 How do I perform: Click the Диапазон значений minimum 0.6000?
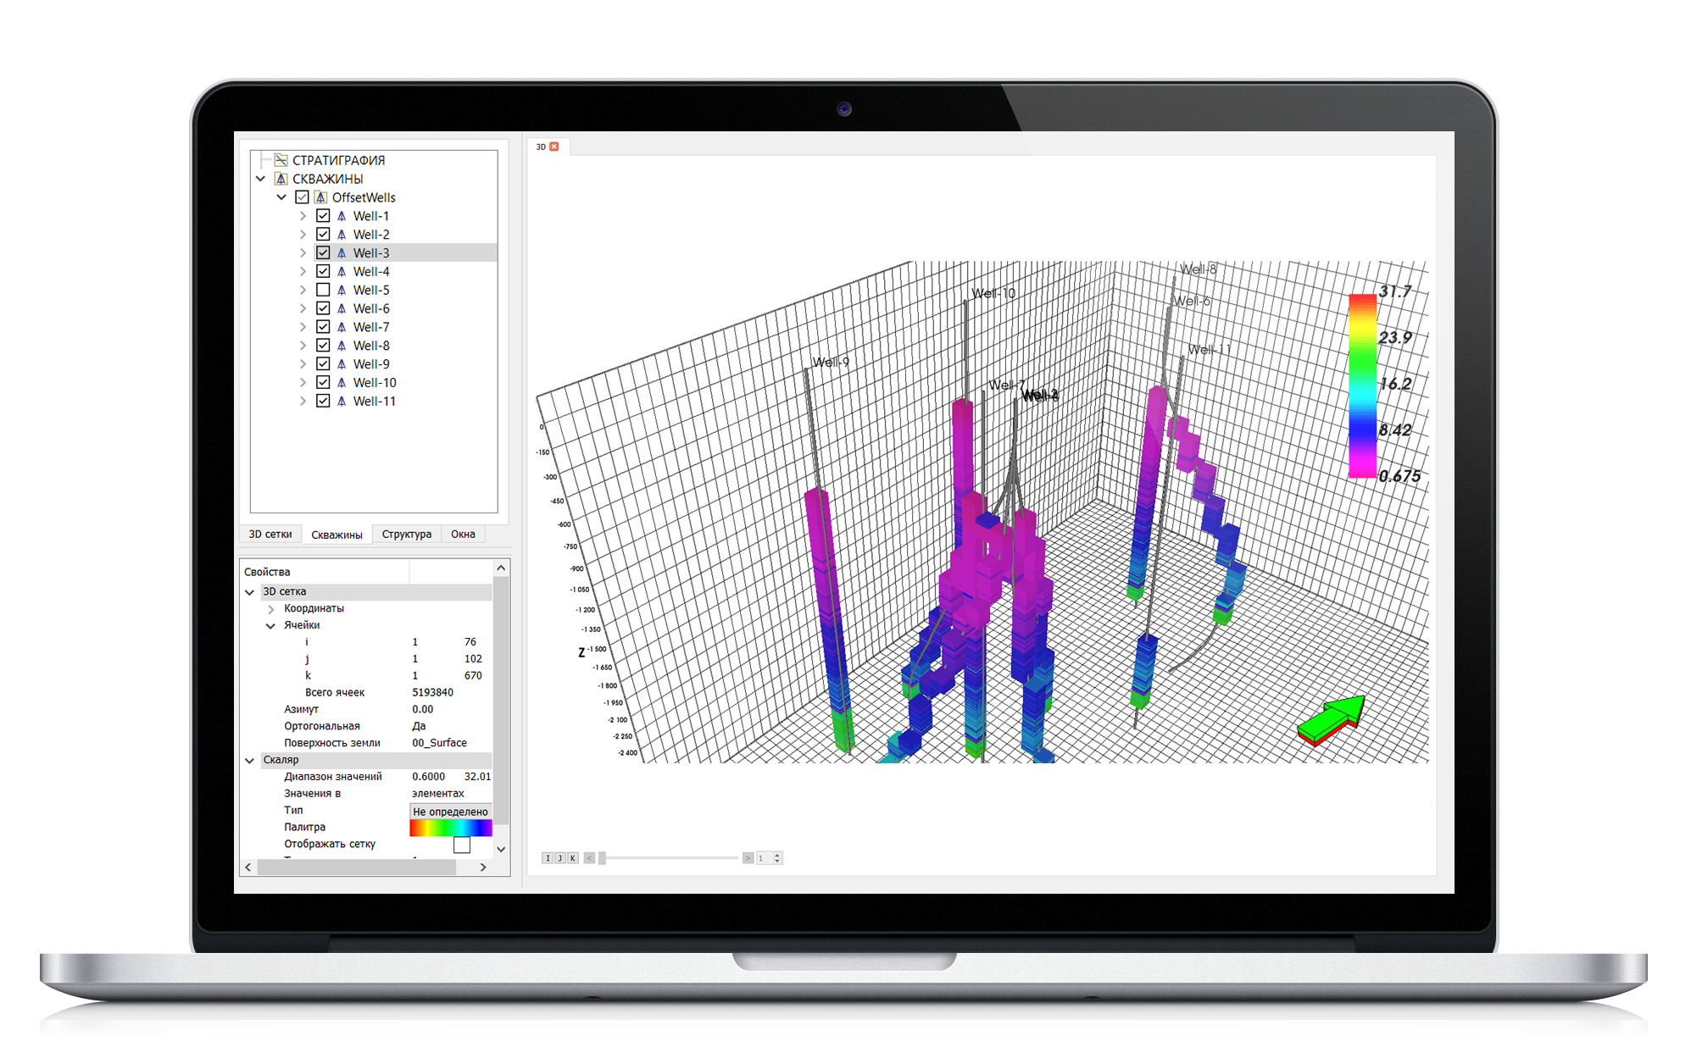click(428, 777)
